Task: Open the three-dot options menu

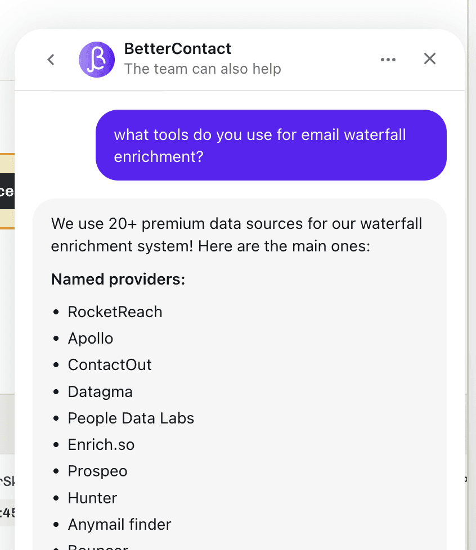Action: pyautogui.click(x=388, y=59)
